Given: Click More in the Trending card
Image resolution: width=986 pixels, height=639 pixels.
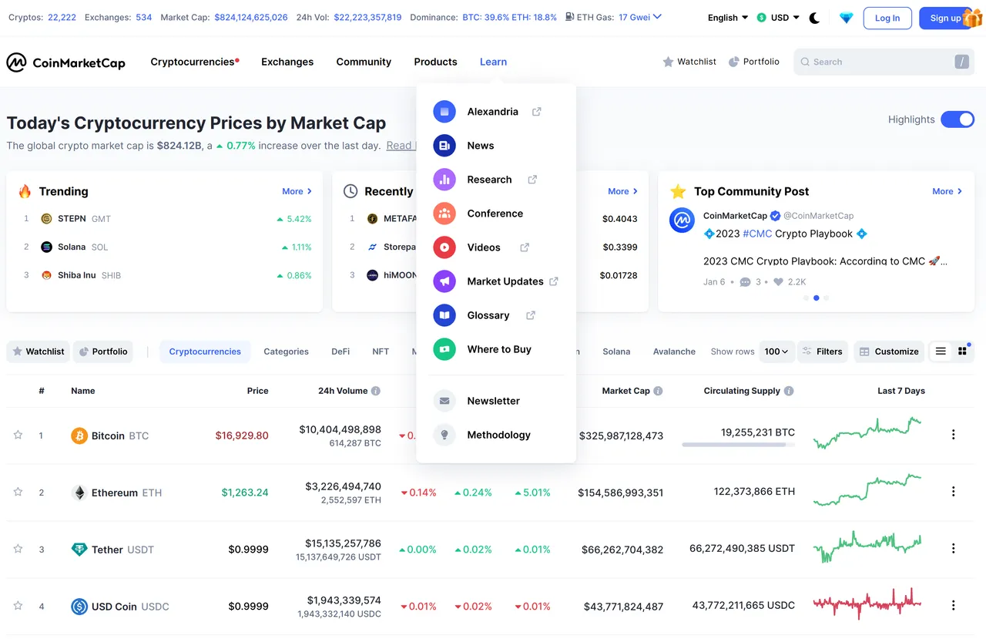Looking at the screenshot, I should coord(297,191).
